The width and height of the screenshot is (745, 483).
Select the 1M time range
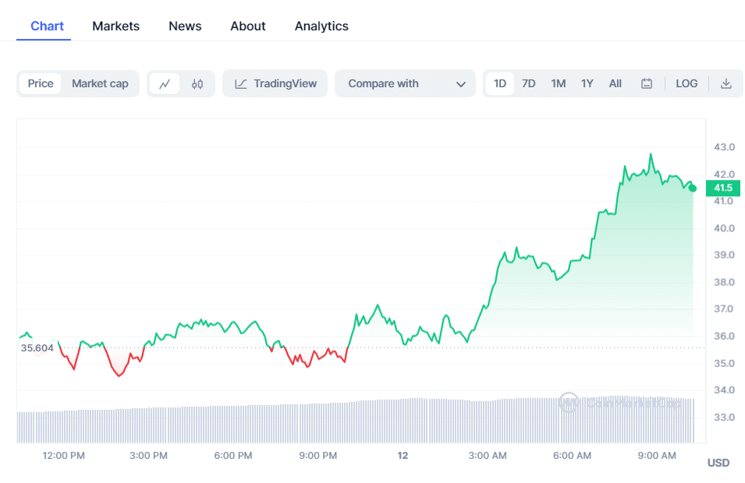(x=559, y=84)
